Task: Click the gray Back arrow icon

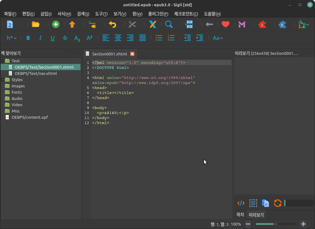Action: pyautogui.click(x=209, y=24)
